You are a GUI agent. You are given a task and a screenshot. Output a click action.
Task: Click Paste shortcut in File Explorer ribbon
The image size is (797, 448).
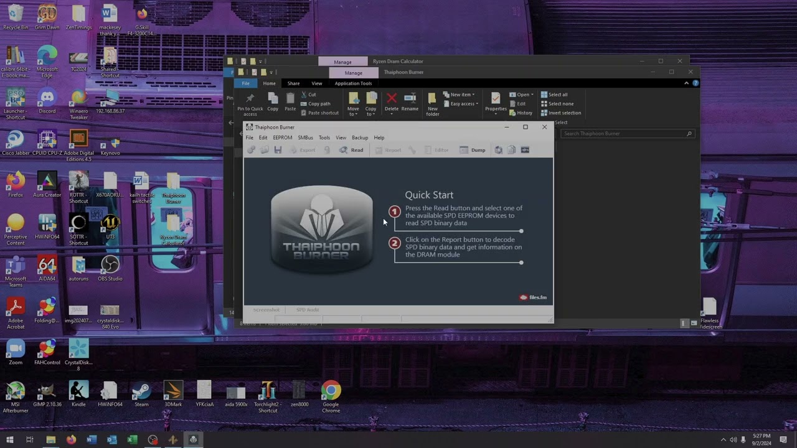[320, 113]
